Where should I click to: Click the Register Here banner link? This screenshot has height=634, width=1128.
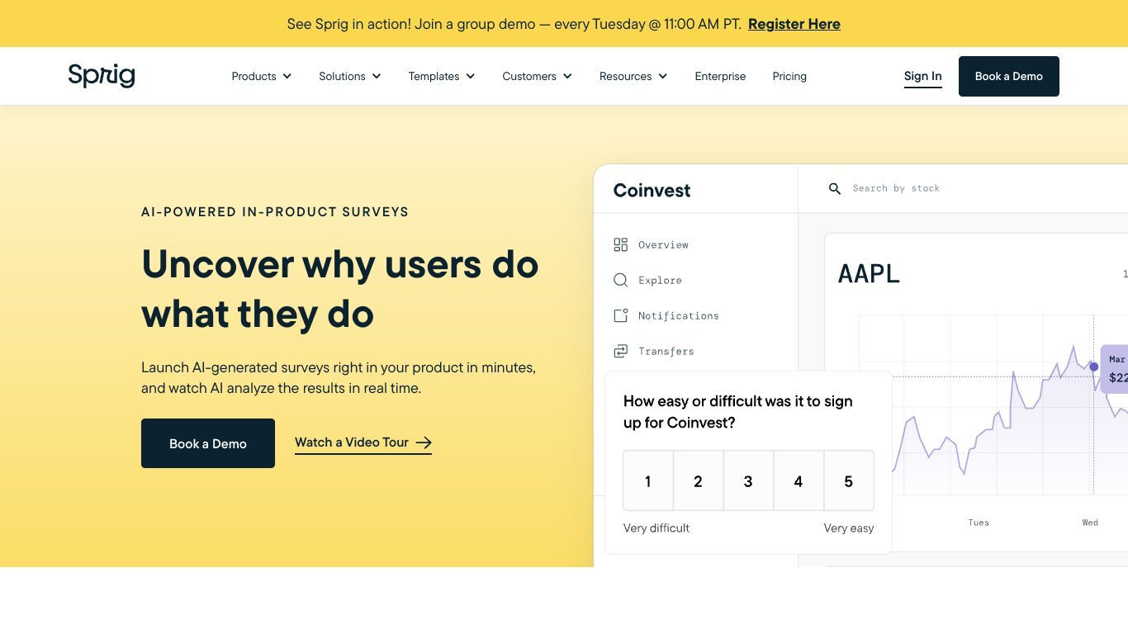click(794, 24)
